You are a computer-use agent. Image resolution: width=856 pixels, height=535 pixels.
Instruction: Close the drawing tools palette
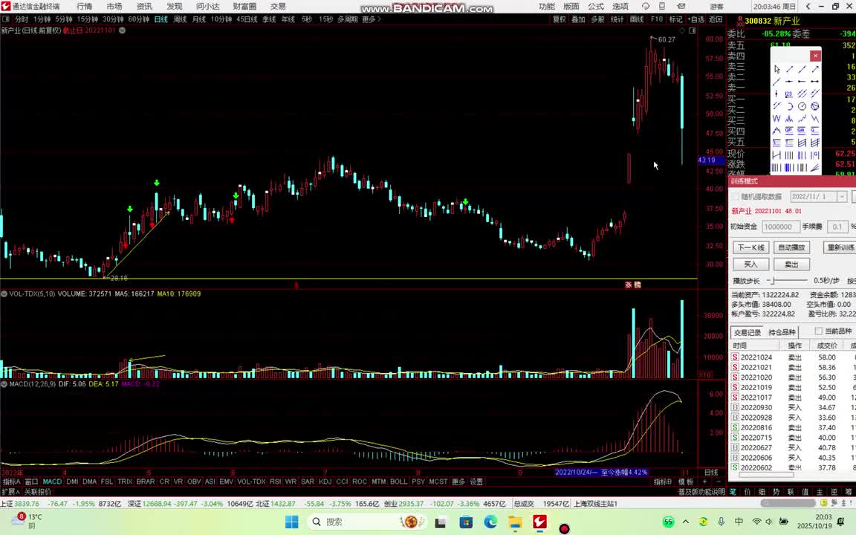(x=816, y=56)
